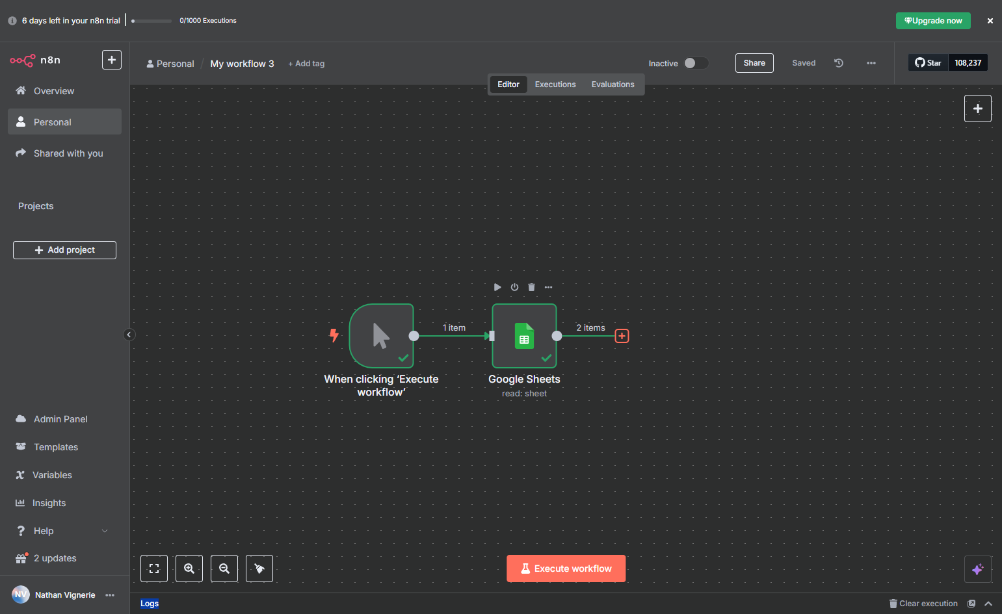
Task: Zoom out on the canvas
Action: pyautogui.click(x=224, y=569)
